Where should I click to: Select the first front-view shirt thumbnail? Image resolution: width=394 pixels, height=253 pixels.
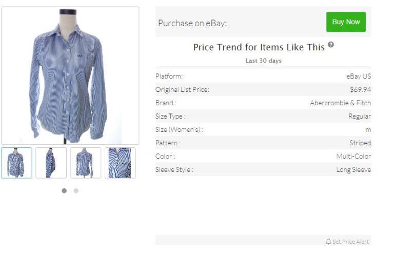(x=16, y=163)
